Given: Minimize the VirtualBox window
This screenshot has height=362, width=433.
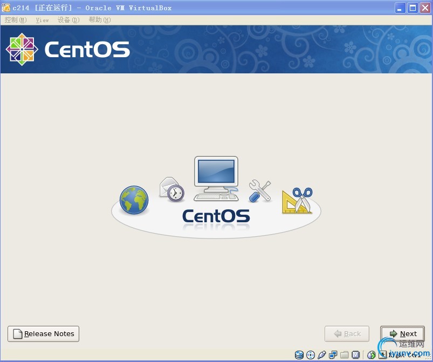Looking at the screenshot, I should pos(400,8).
